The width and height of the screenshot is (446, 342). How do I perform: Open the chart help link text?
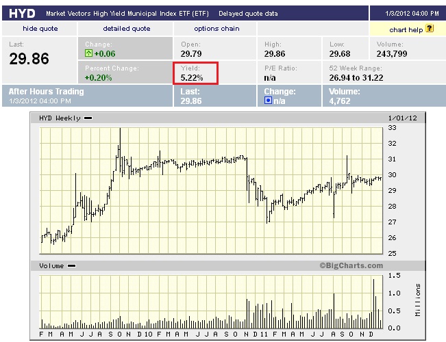coord(406,30)
